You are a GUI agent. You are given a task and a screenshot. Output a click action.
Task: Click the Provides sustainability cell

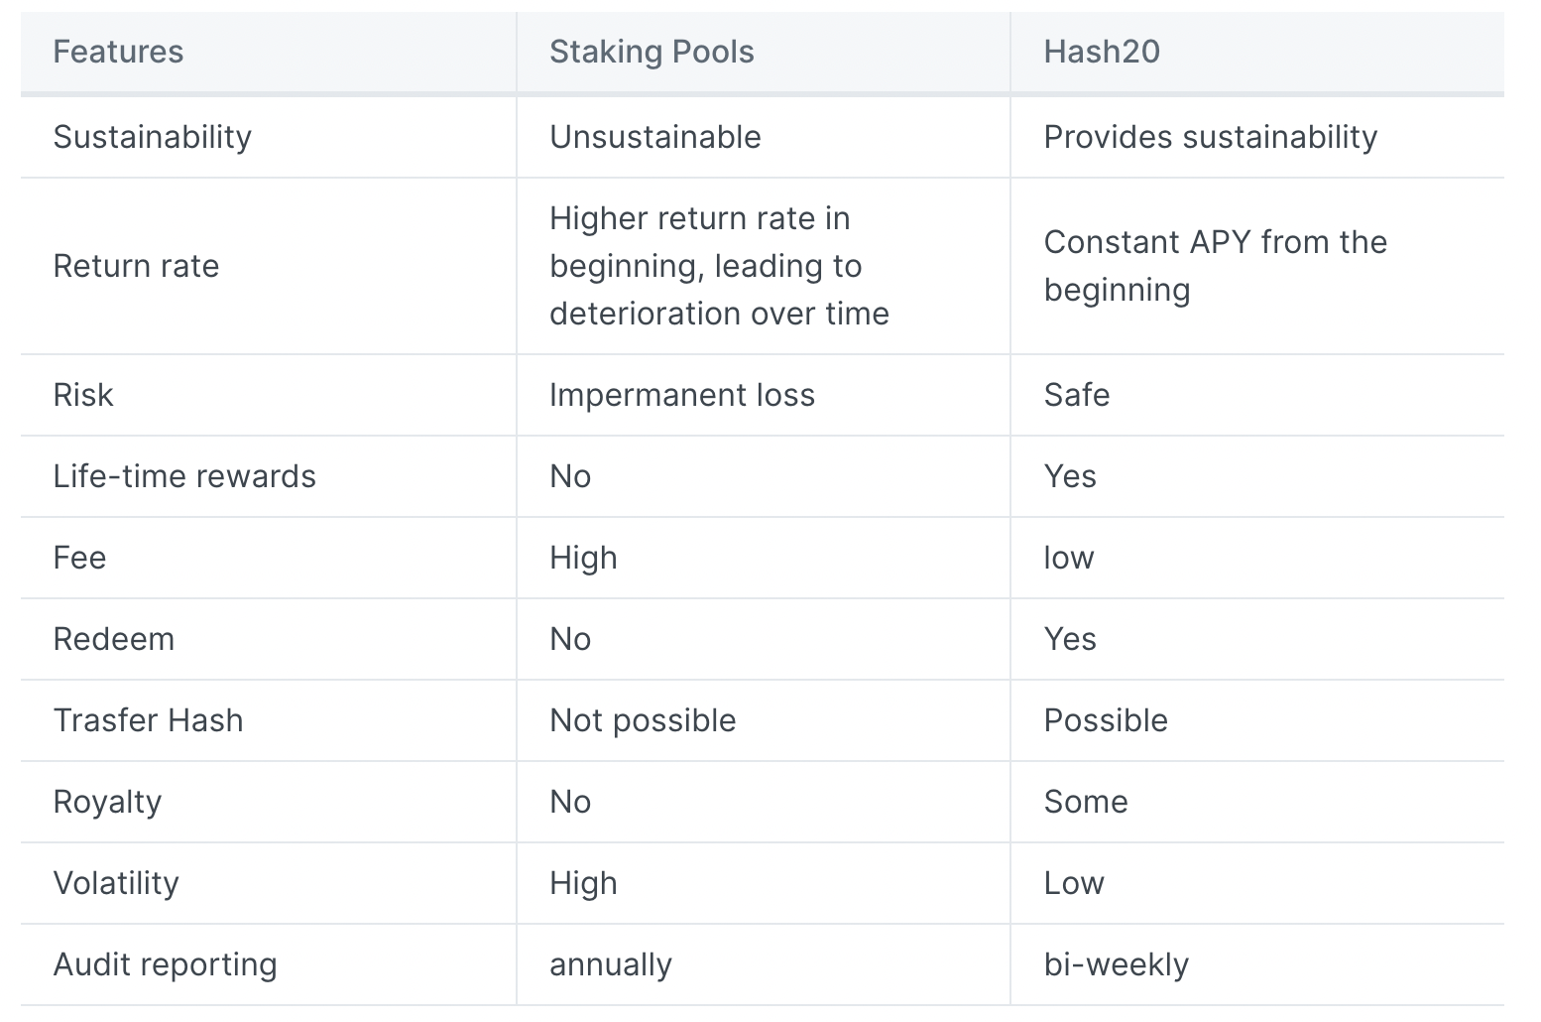[x=1211, y=137]
